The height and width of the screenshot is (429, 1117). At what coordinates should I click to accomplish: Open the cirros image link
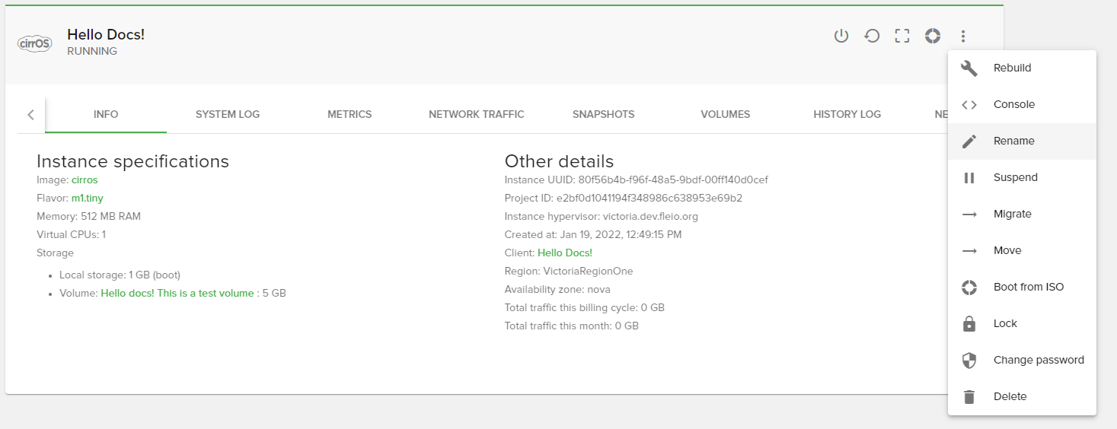pos(85,180)
